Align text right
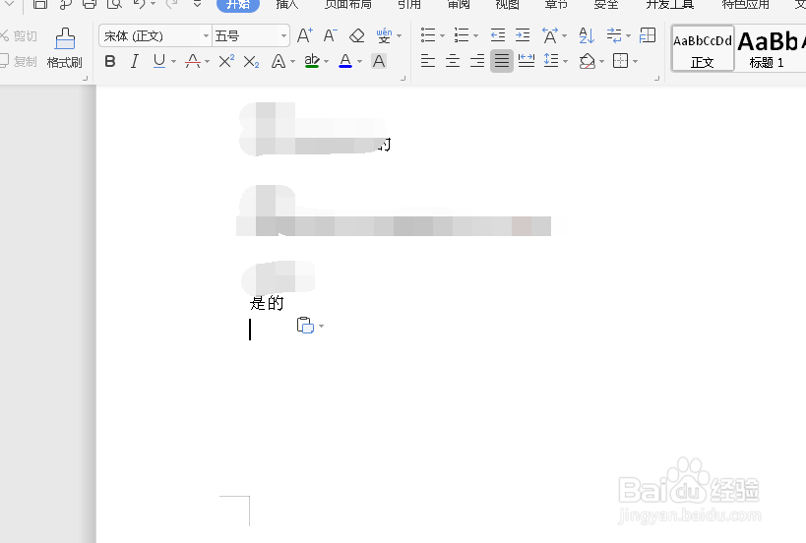This screenshot has height=543, width=806. pos(477,62)
